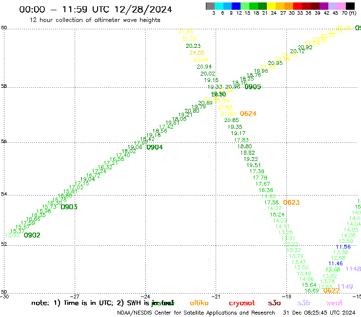This screenshot has height=317, width=361.
Task: Click the wave height value 19.96
Action: 261,71
